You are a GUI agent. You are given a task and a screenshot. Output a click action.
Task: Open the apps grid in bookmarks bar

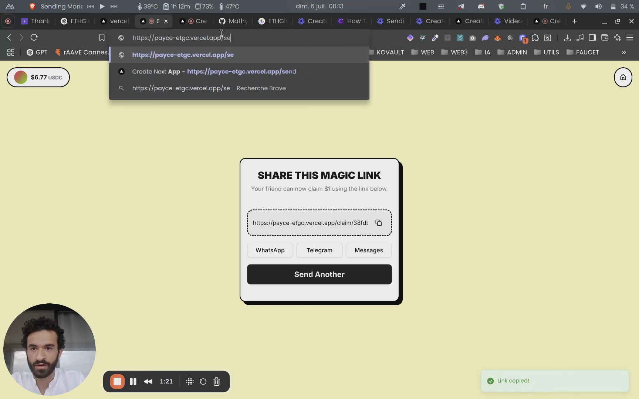(x=11, y=52)
